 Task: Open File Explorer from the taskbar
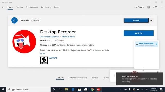click(66, 89)
